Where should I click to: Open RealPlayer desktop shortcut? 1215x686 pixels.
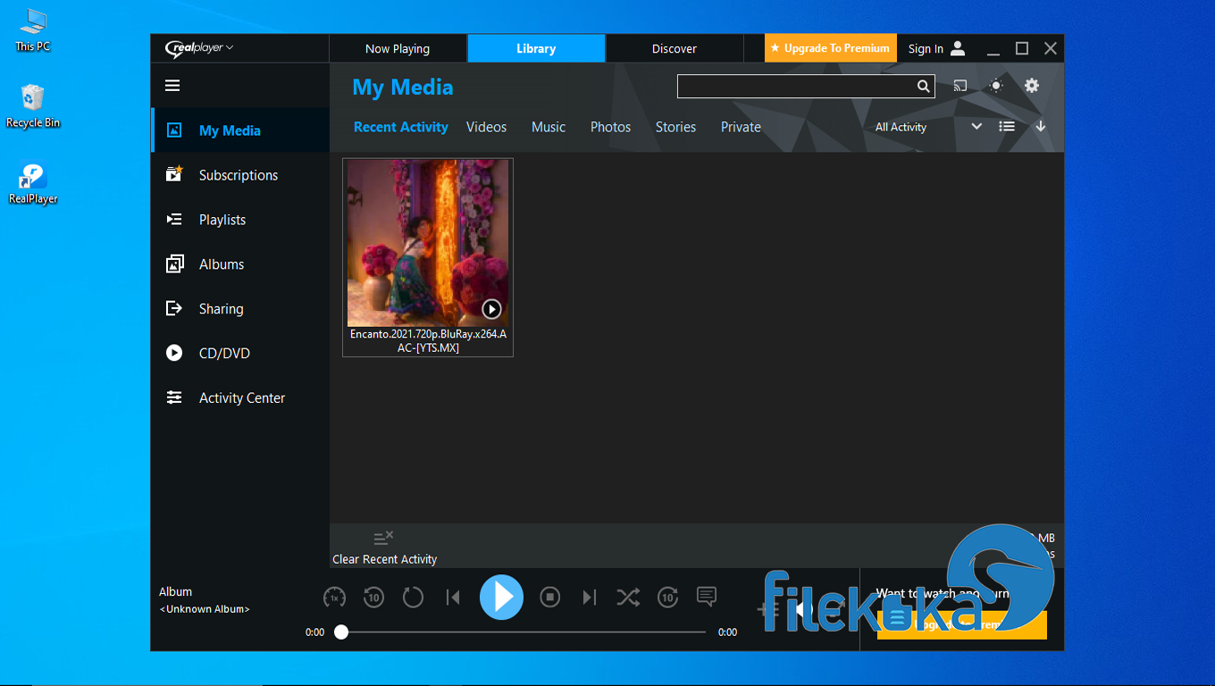[33, 183]
